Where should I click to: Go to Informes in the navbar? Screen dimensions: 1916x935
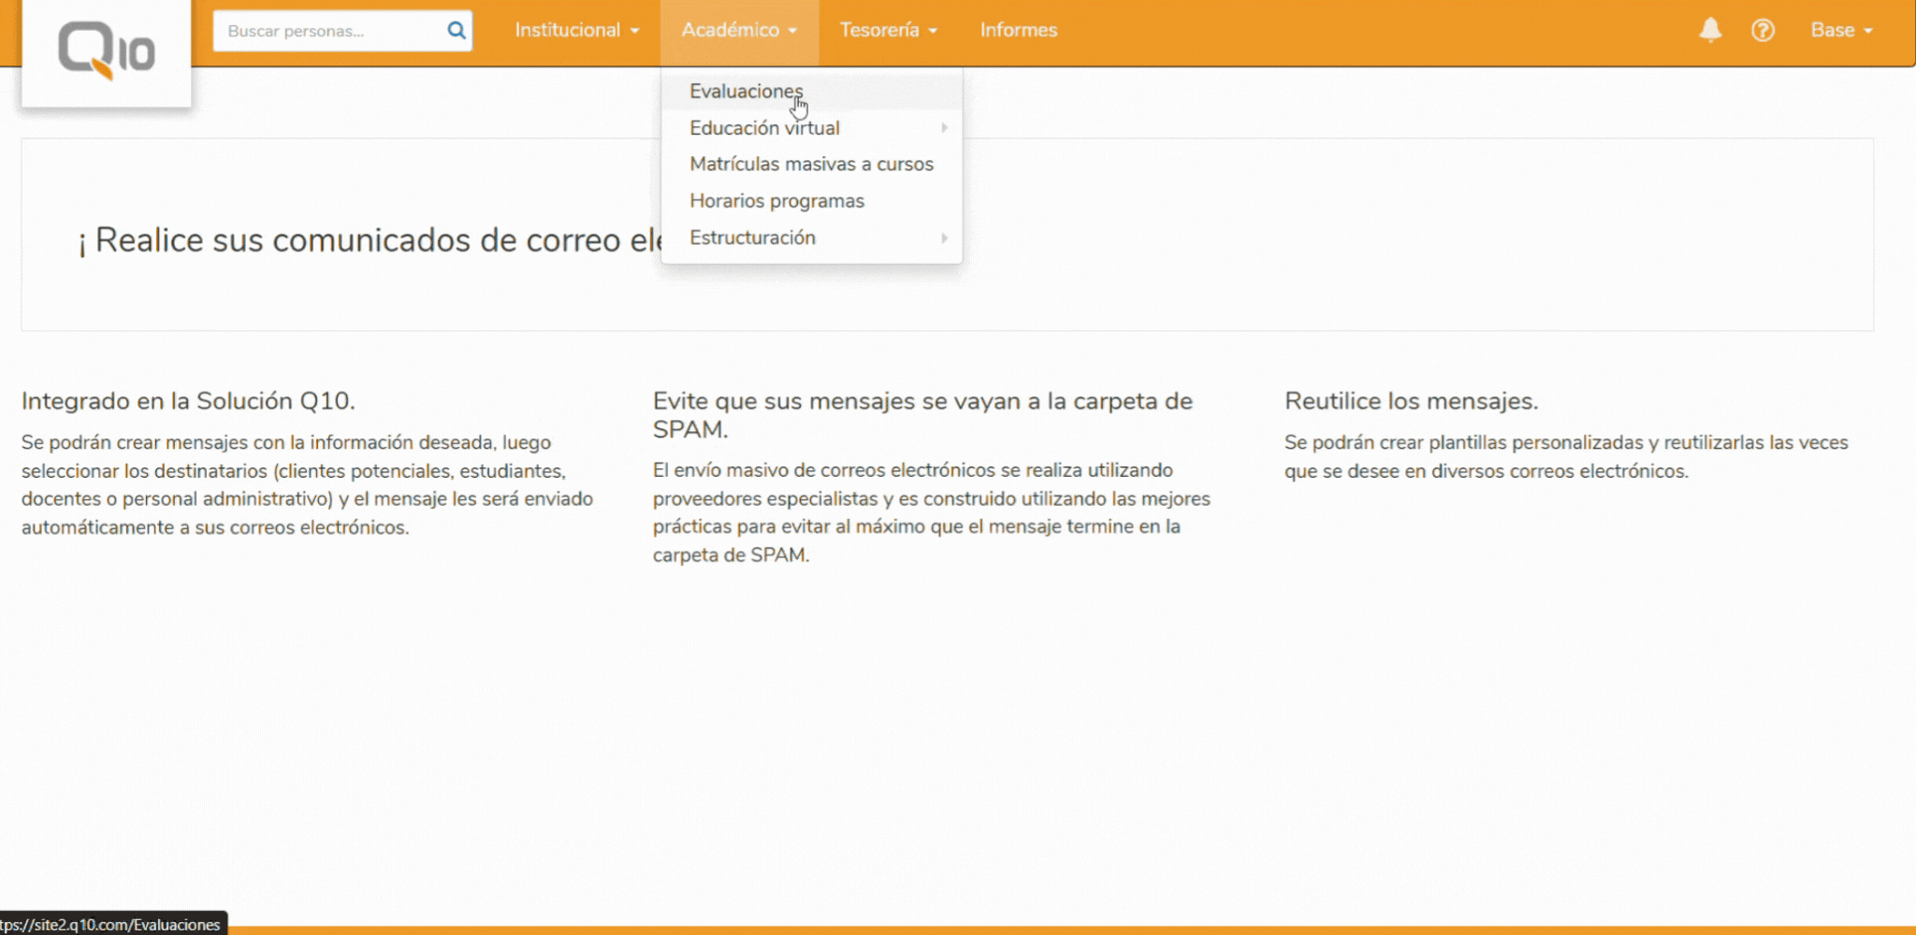(1018, 30)
